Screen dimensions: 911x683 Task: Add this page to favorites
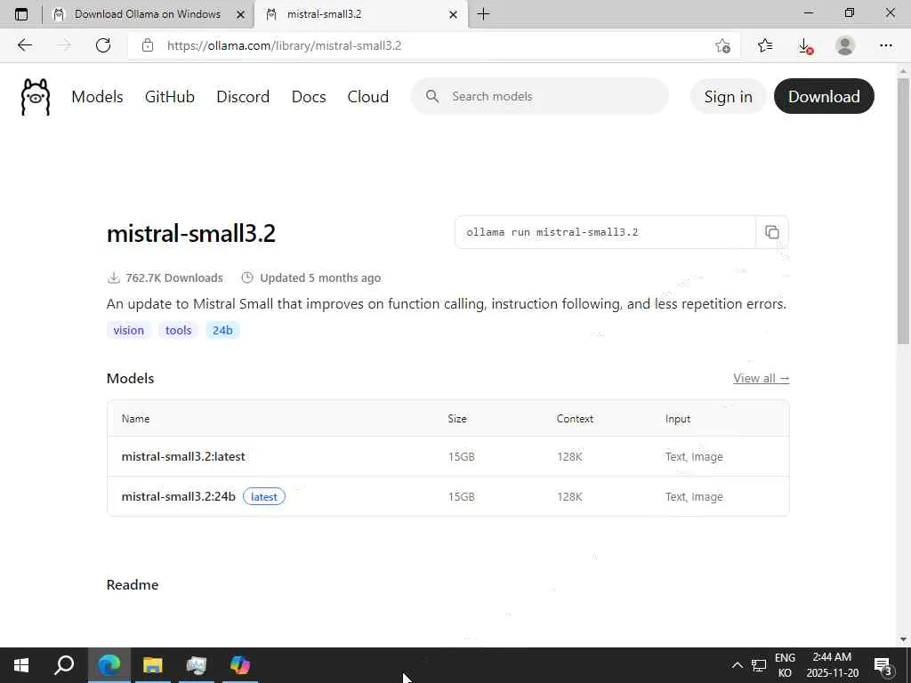pyautogui.click(x=722, y=45)
